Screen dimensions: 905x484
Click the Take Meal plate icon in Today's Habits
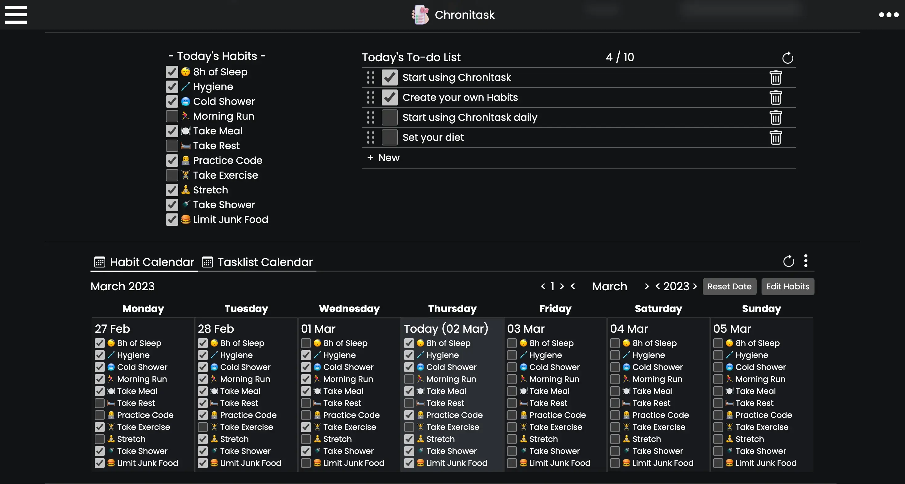pyautogui.click(x=186, y=131)
